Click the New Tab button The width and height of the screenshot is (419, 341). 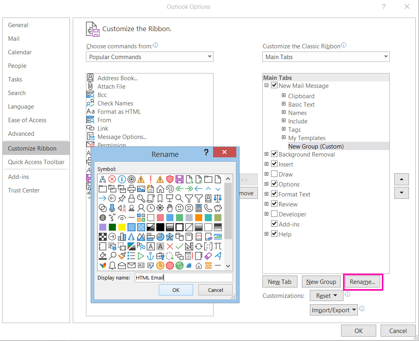279,282
